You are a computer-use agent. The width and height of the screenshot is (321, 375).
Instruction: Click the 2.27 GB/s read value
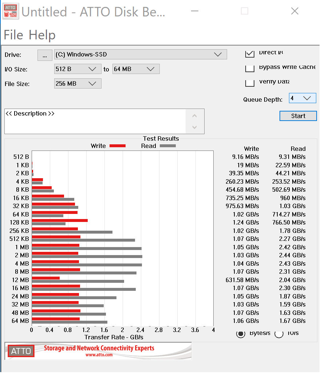click(x=292, y=239)
